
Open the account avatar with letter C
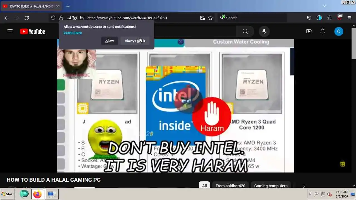point(339,31)
